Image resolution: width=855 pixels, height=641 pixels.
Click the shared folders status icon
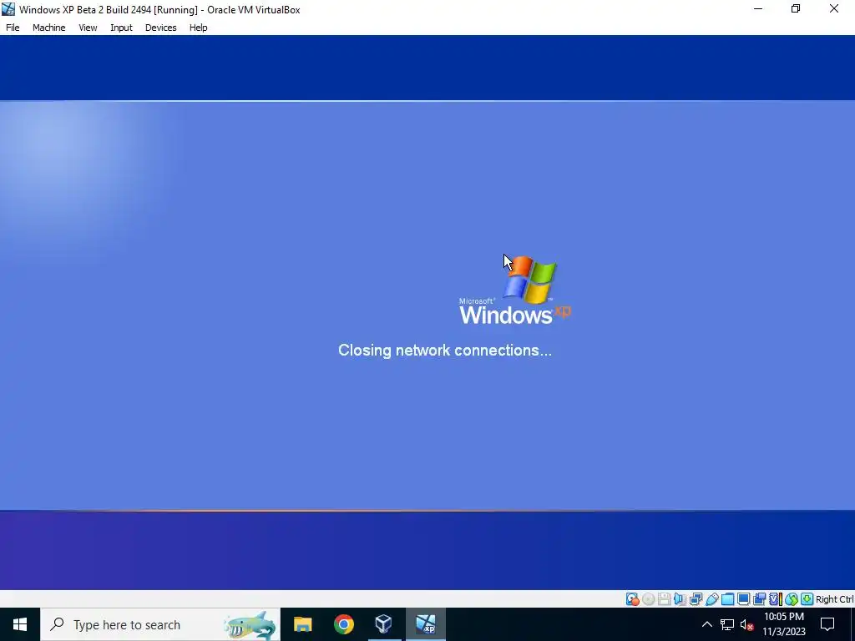727,599
